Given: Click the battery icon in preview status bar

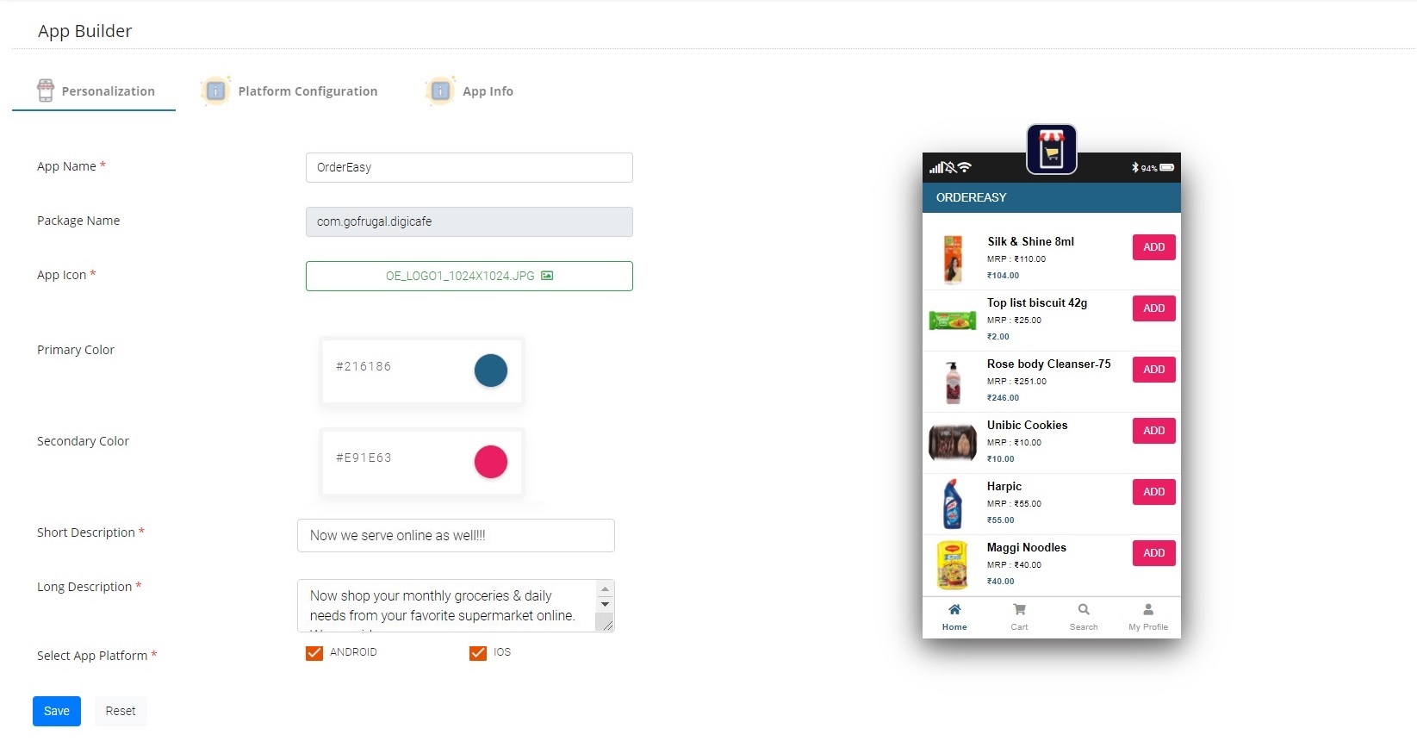Looking at the screenshot, I should click(1167, 167).
